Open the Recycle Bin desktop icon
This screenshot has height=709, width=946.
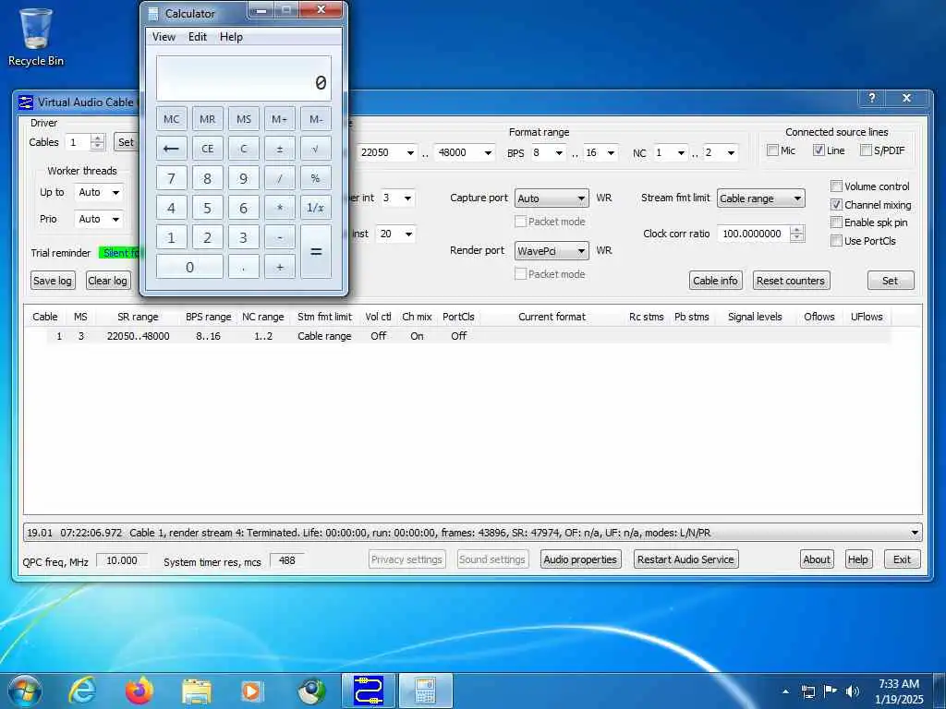point(36,37)
